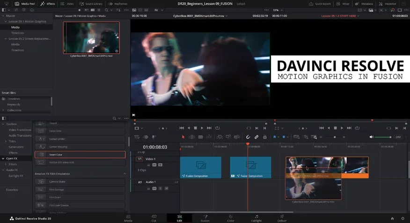Image resolution: width=410 pixels, height=223 pixels.
Task: Open the Effects panel button
Action: [x=48, y=4]
